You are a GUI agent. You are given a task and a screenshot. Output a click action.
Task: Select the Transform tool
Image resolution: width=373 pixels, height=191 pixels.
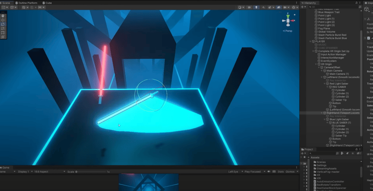[x=3, y=37]
